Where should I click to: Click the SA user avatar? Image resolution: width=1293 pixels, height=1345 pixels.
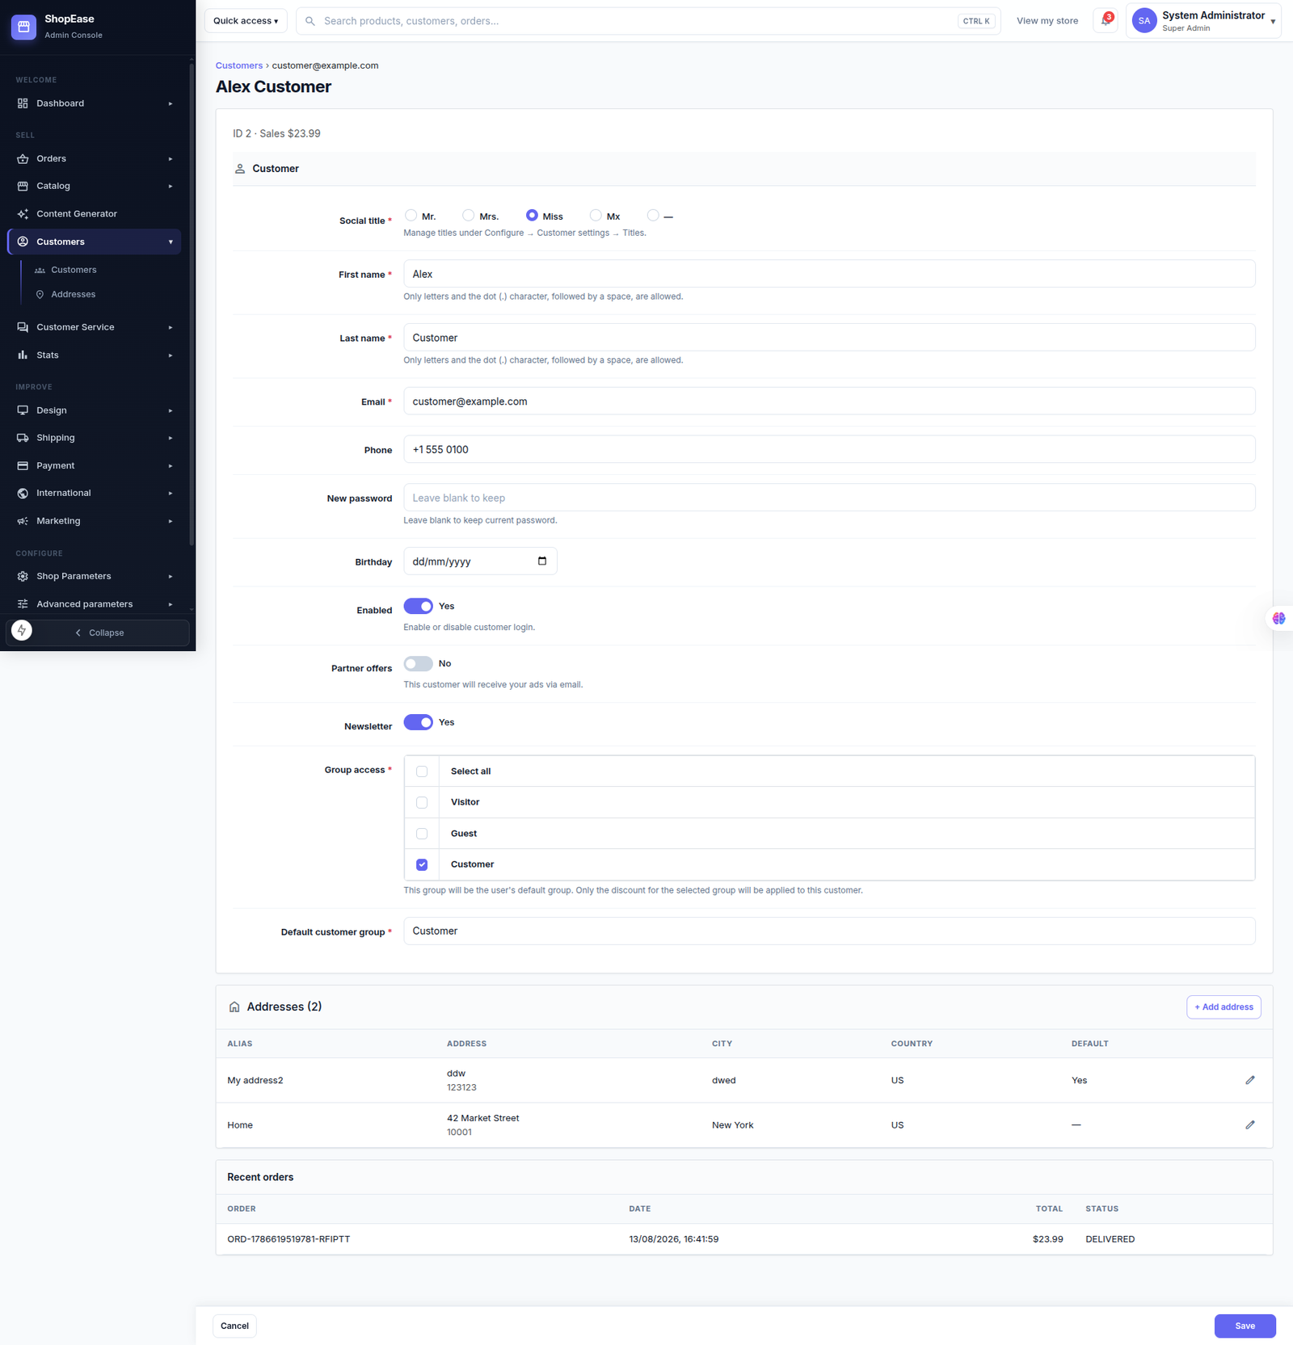coord(1144,21)
